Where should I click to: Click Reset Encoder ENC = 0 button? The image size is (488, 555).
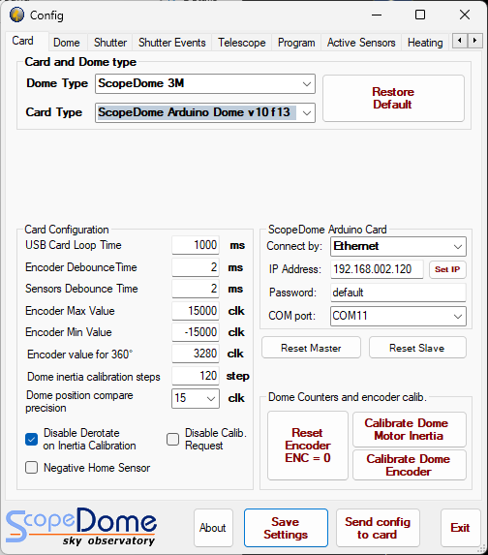coord(308,446)
